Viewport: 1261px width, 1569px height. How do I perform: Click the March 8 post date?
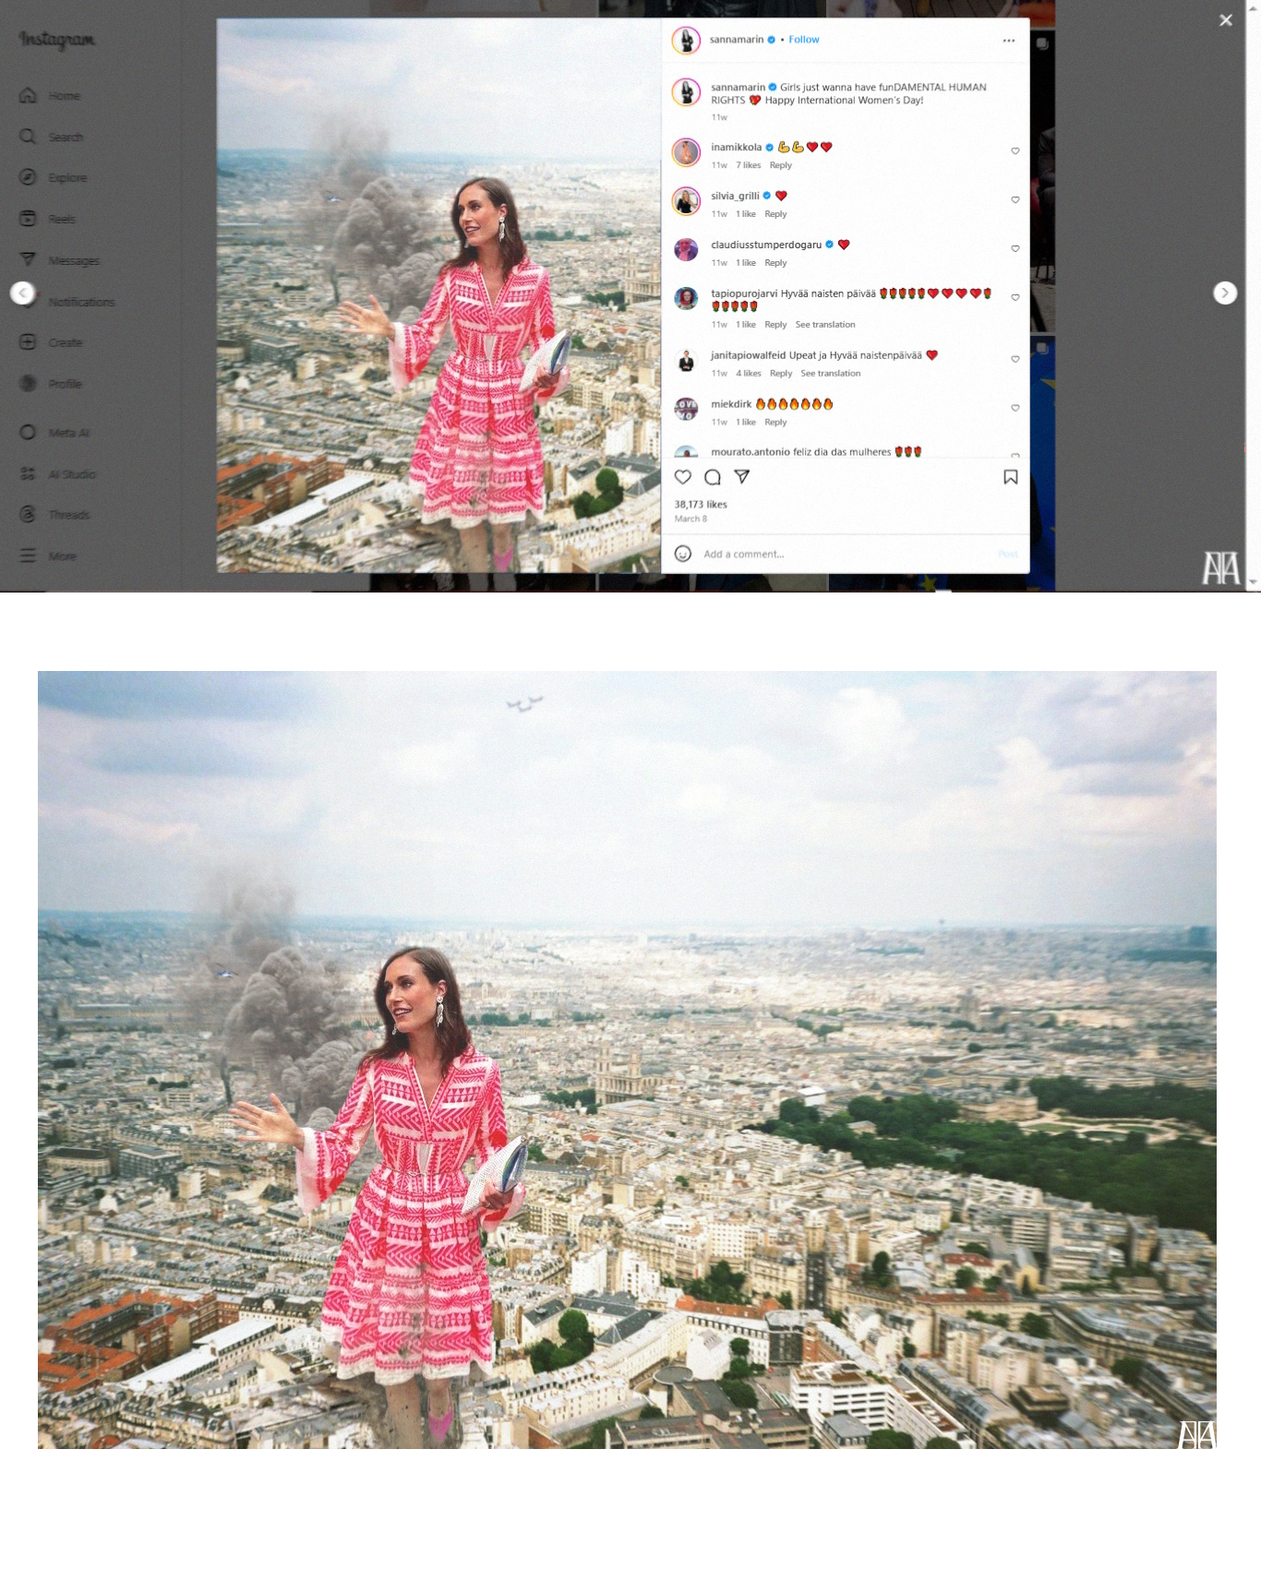click(x=691, y=519)
